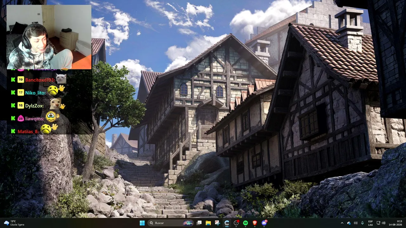
Task: Click the green Kick logo beside Matiias_8
Action: tap(13, 131)
